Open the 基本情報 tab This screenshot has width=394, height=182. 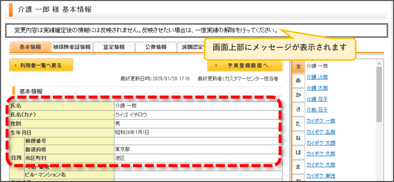30,47
